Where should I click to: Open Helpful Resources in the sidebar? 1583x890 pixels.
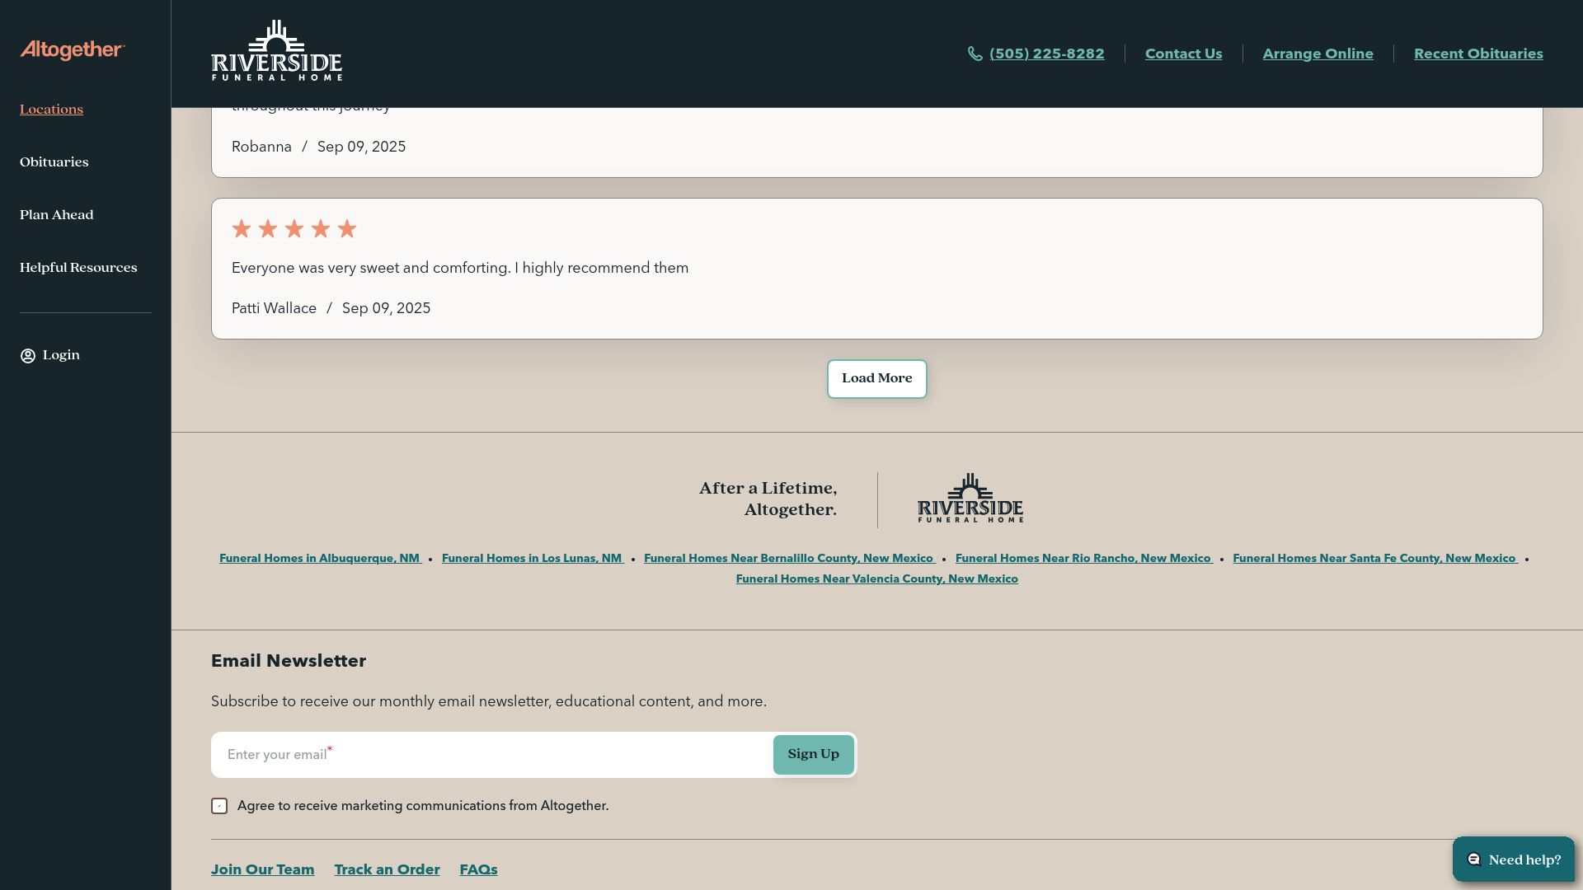point(78,268)
